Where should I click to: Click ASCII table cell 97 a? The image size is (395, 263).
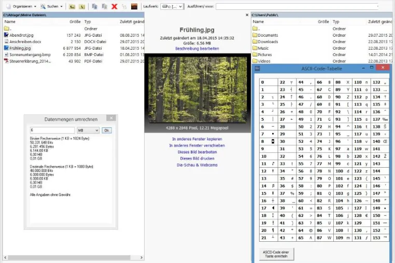click(x=343, y=149)
